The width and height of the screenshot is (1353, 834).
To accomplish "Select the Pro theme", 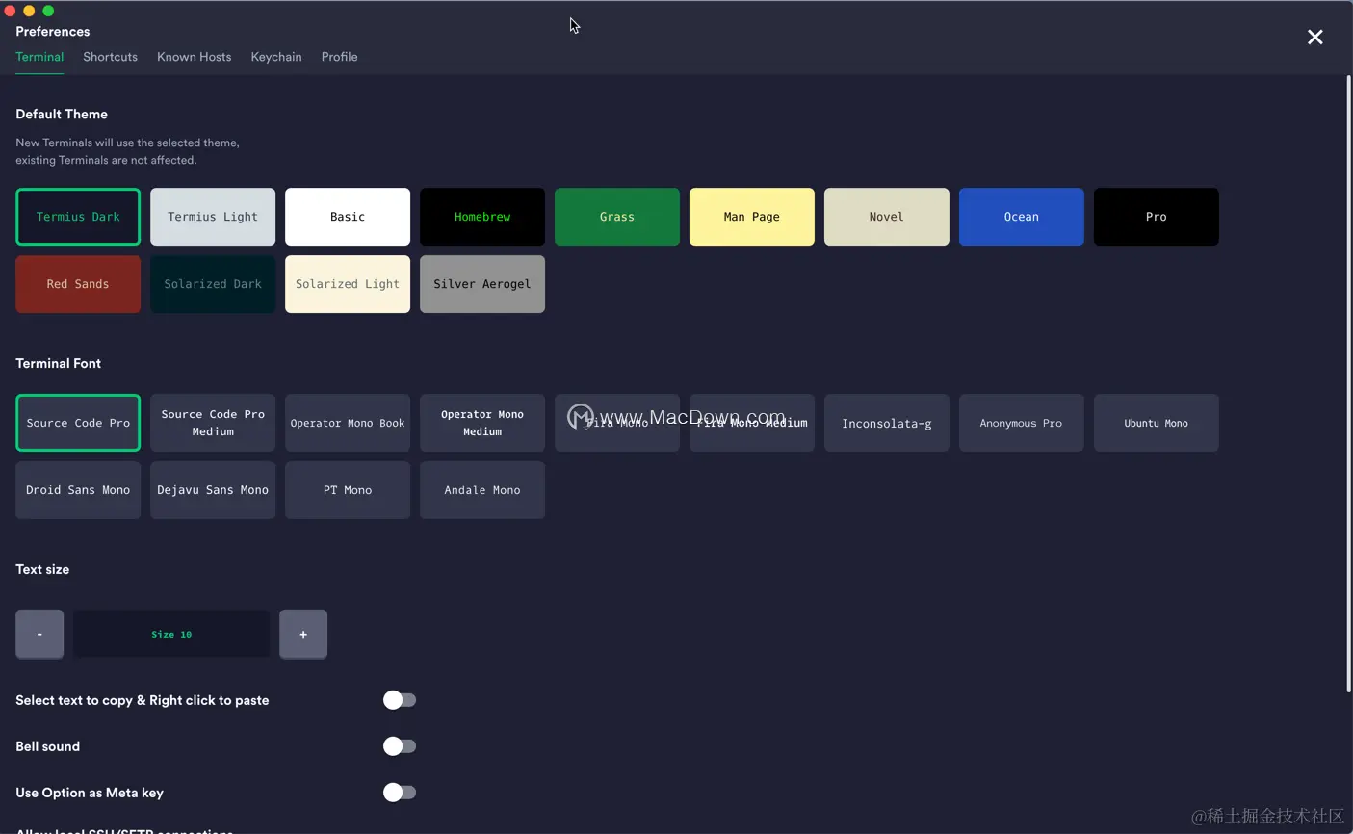I will pos(1157,217).
